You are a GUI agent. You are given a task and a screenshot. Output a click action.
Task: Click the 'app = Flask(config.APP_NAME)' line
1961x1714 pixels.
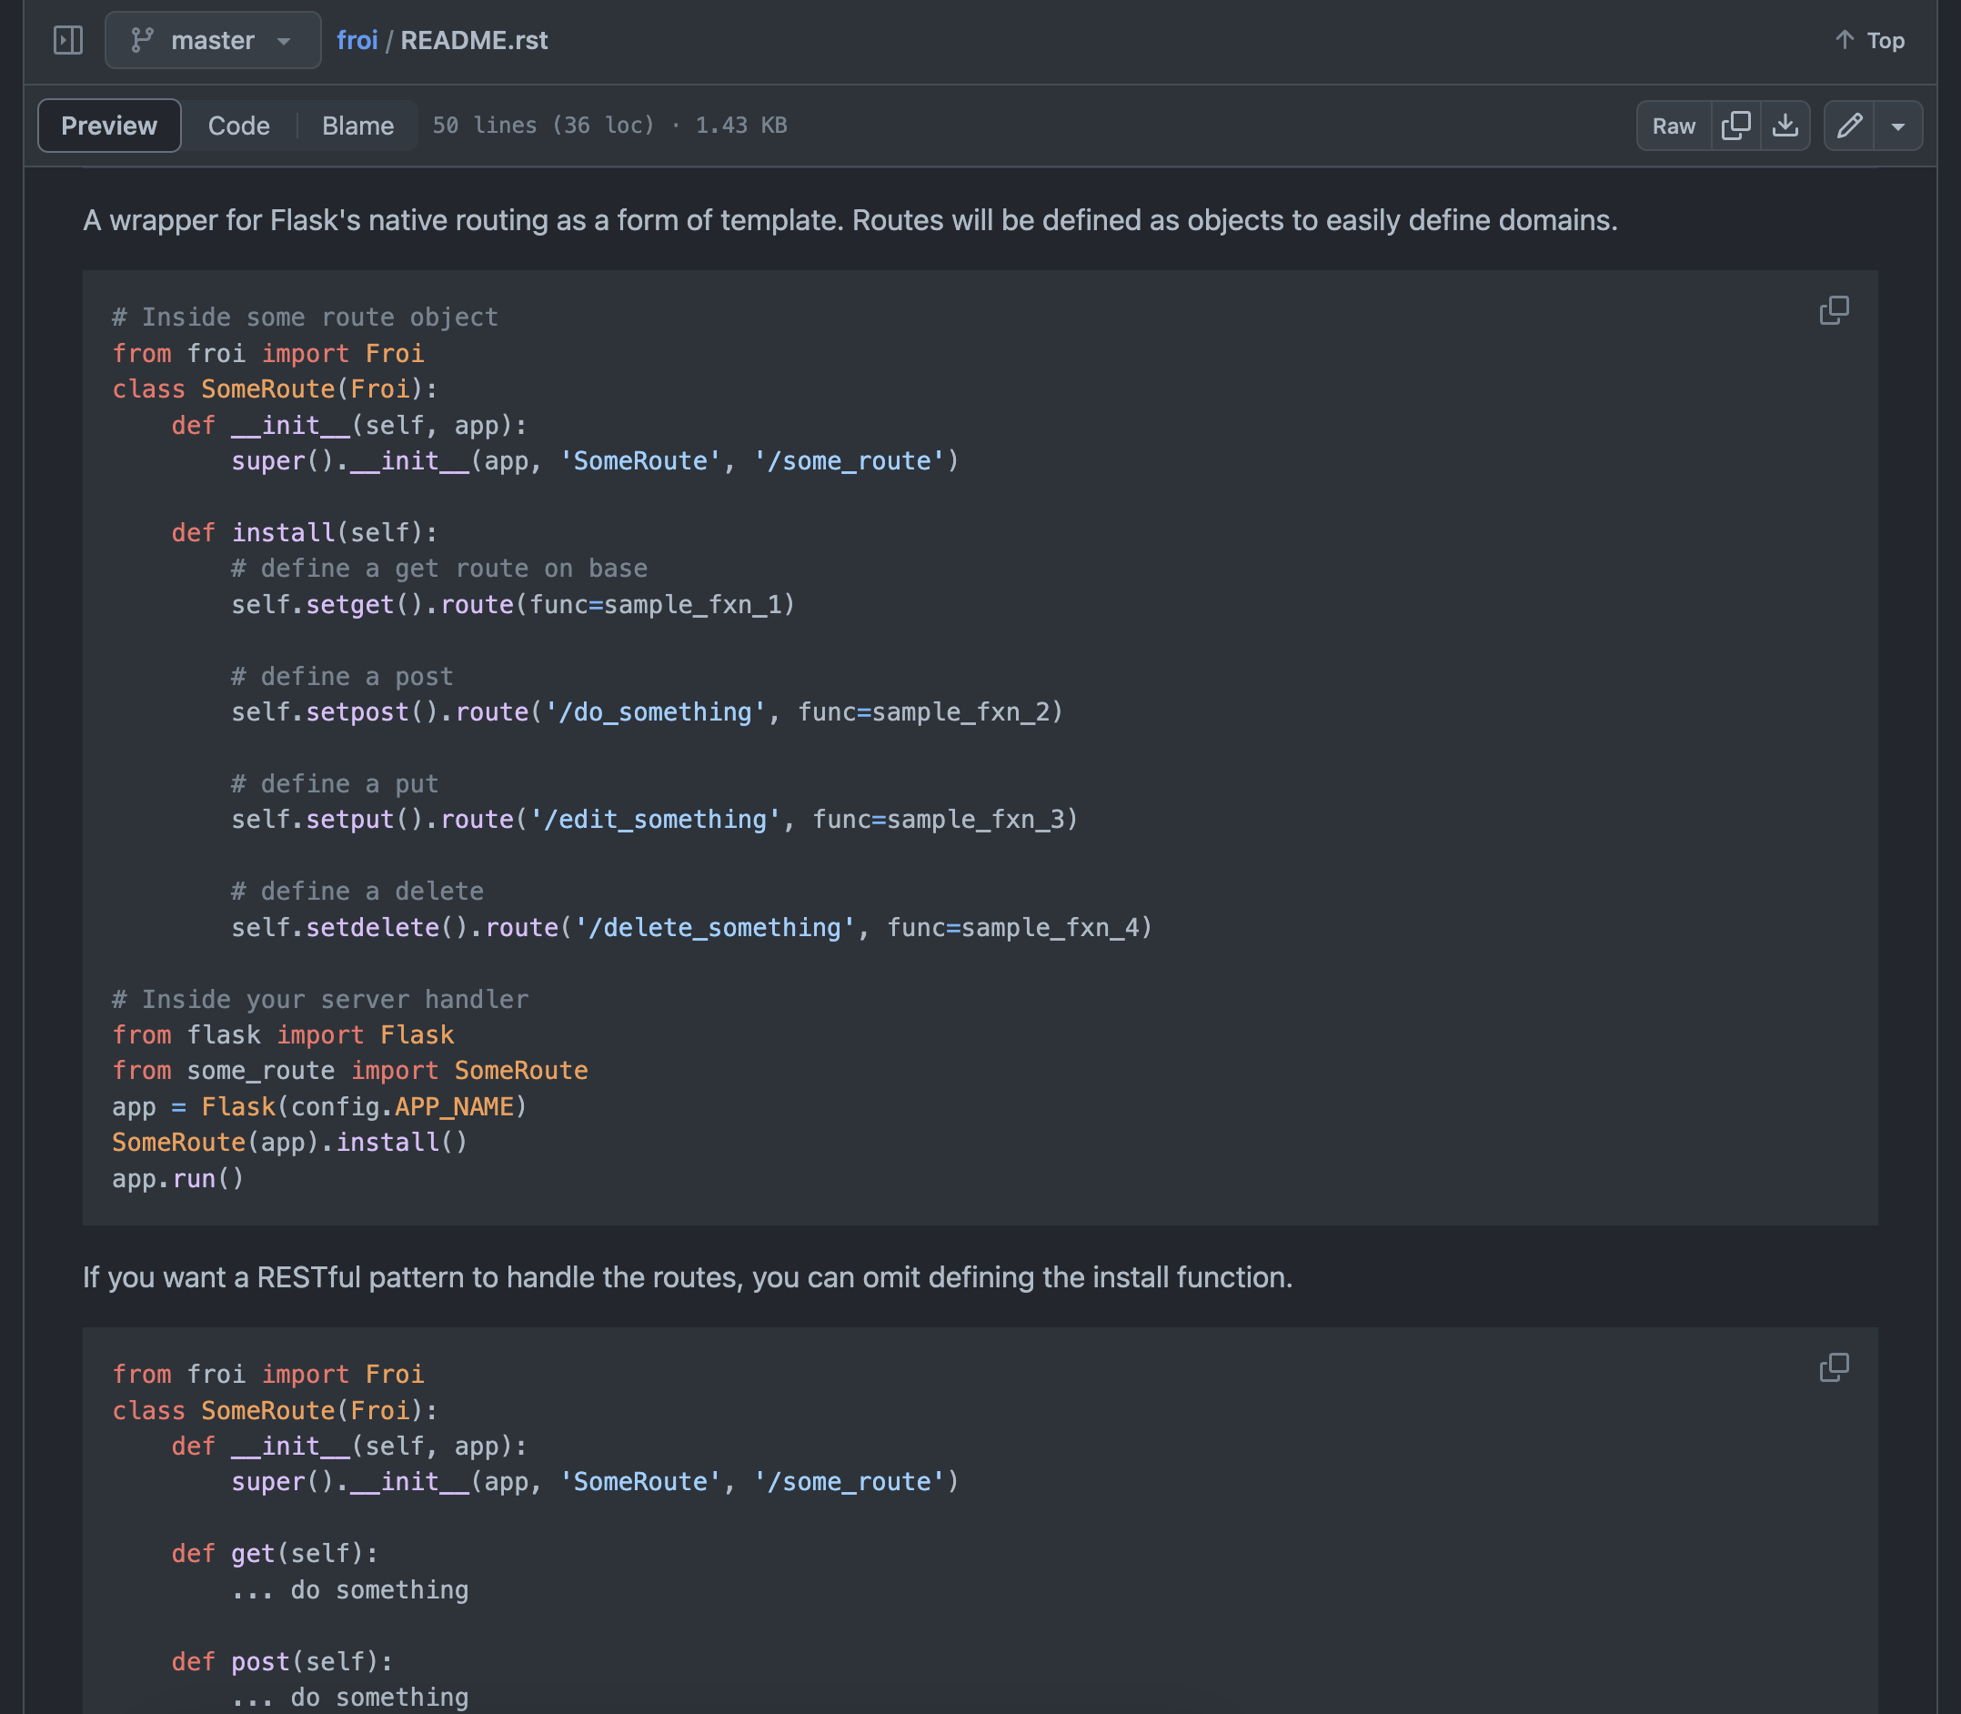[x=319, y=1106]
